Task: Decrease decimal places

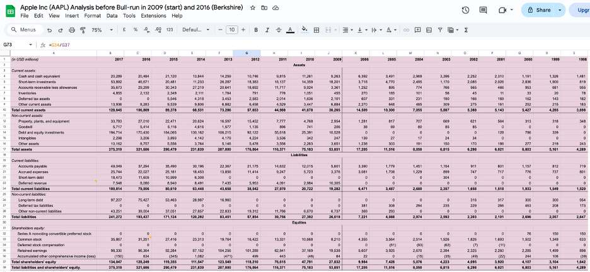Action: point(146,30)
